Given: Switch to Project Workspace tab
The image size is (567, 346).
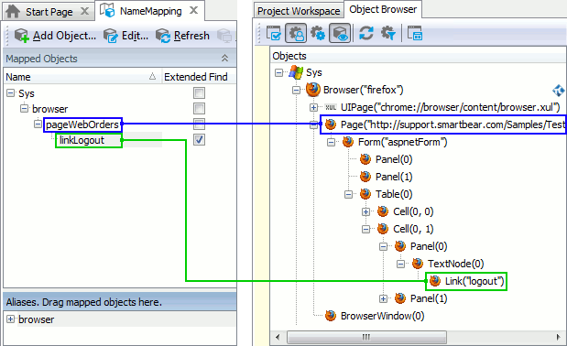Looking at the screenshot, I should [299, 11].
